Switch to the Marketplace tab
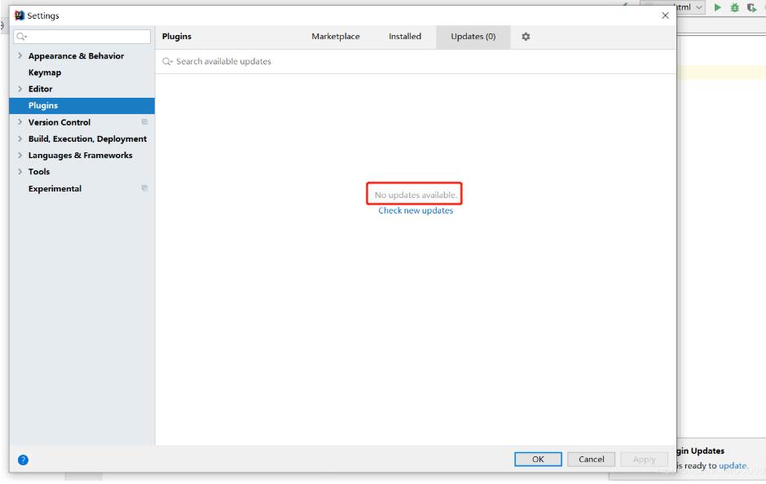Viewport: 766px width, 484px height. point(337,37)
